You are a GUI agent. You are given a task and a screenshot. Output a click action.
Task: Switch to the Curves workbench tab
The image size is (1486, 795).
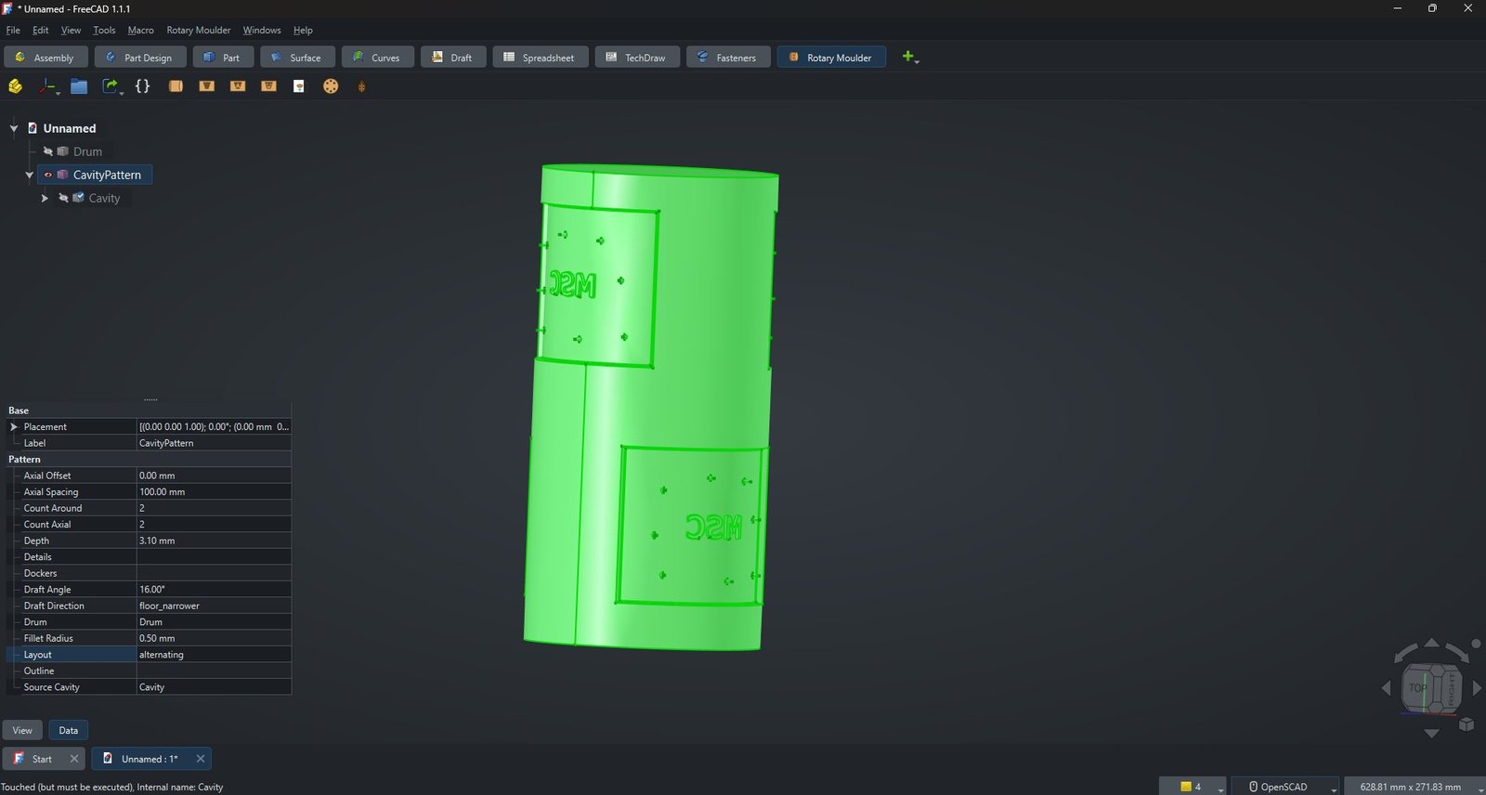pos(377,58)
